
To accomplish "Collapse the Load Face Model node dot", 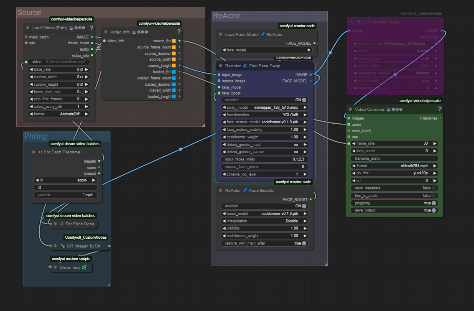I will 220,35.
